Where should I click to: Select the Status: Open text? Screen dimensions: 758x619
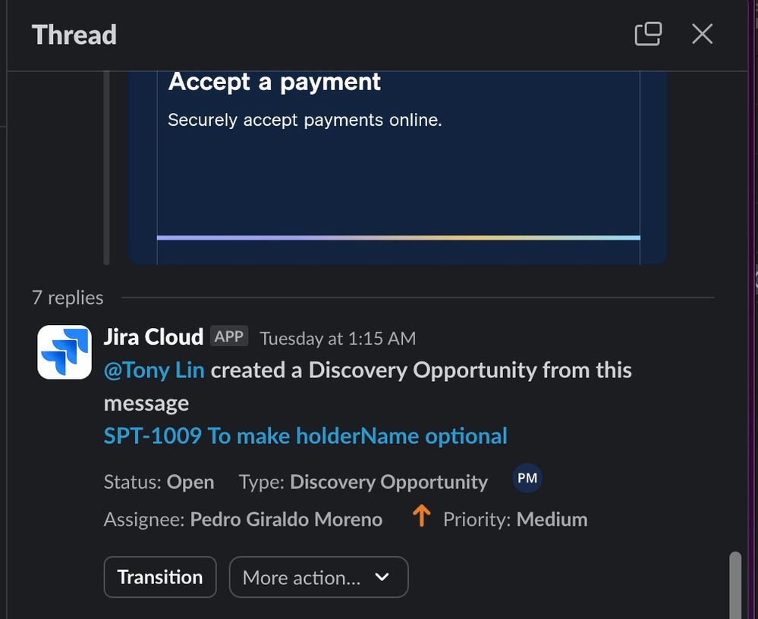click(x=159, y=482)
